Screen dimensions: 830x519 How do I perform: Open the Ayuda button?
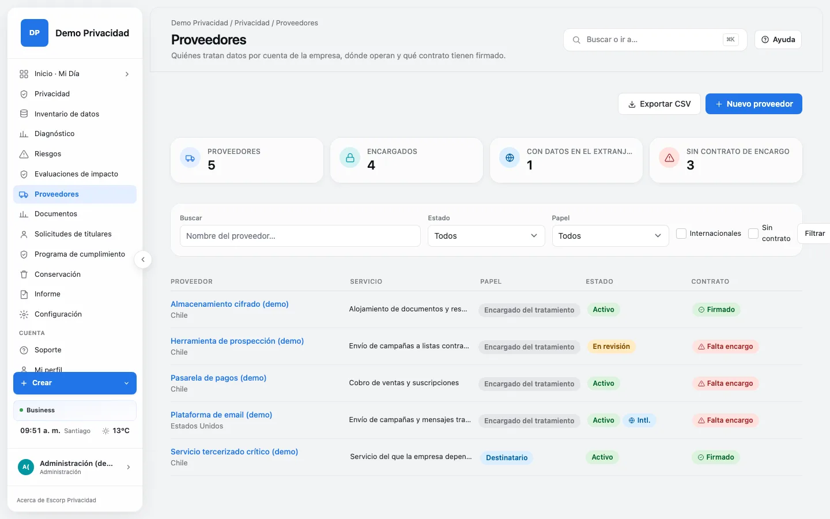pyautogui.click(x=778, y=40)
